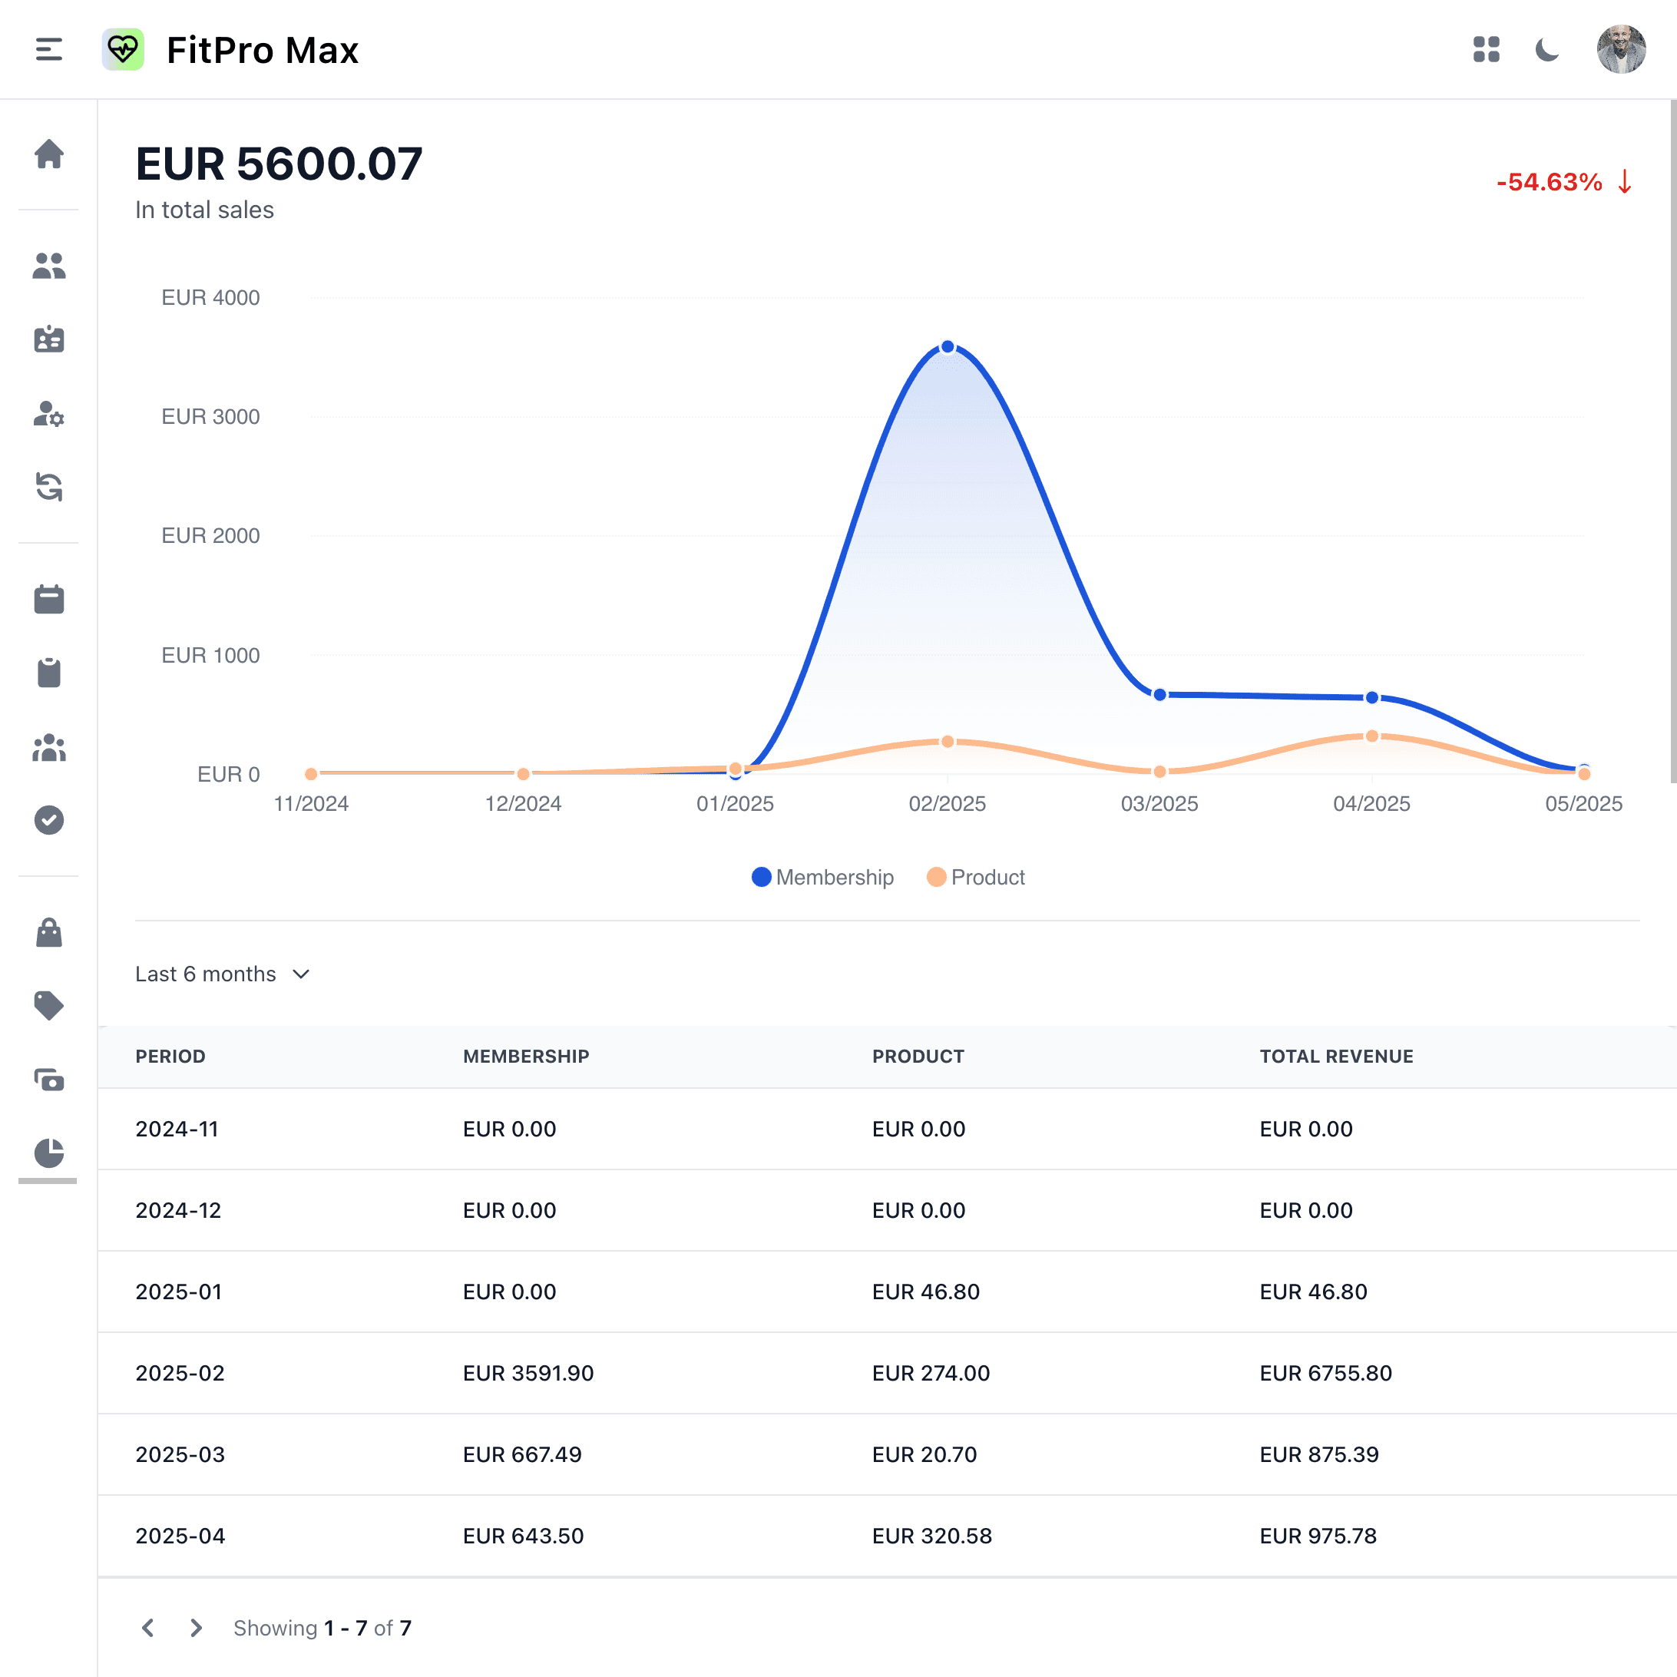1677x1677 pixels.
Task: Open the Last 6 months dropdown
Action: tap(223, 974)
